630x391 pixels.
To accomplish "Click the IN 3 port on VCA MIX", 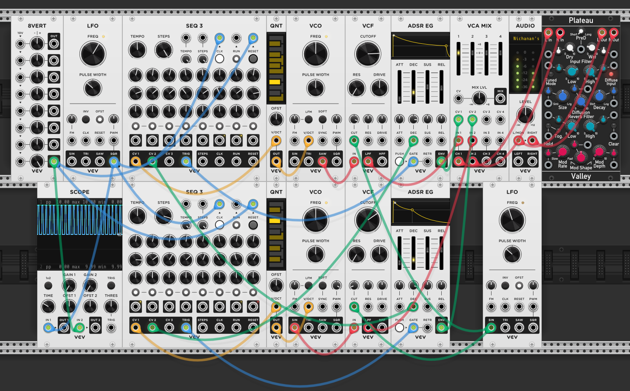I will click(486, 140).
